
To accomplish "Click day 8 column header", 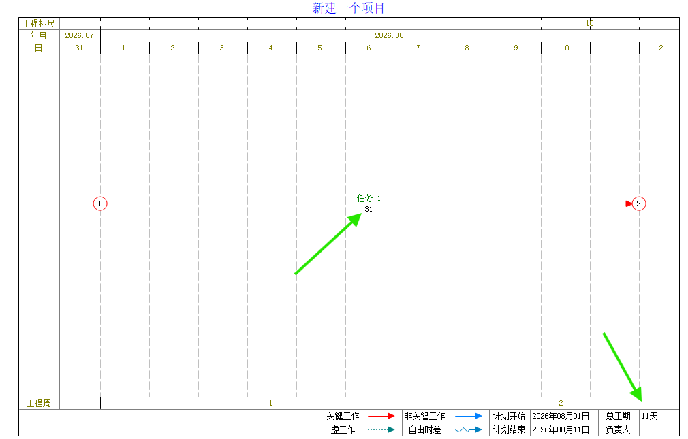I will (x=467, y=48).
